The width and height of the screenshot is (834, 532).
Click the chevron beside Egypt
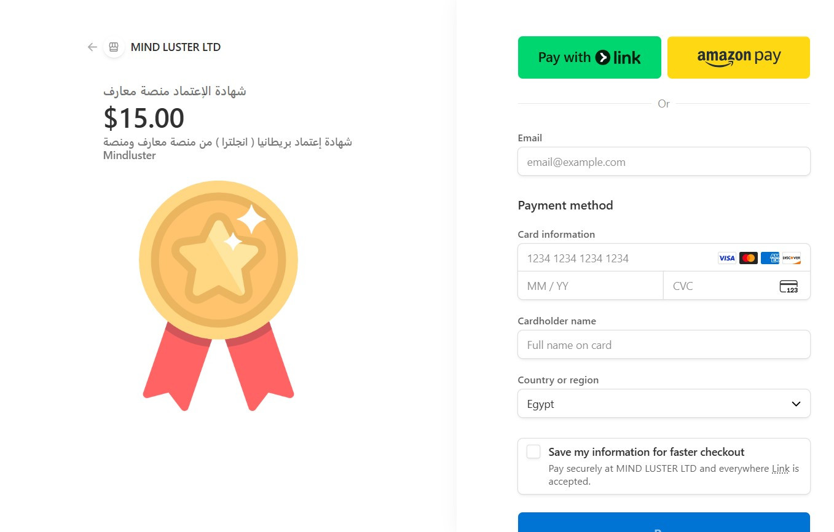point(796,404)
